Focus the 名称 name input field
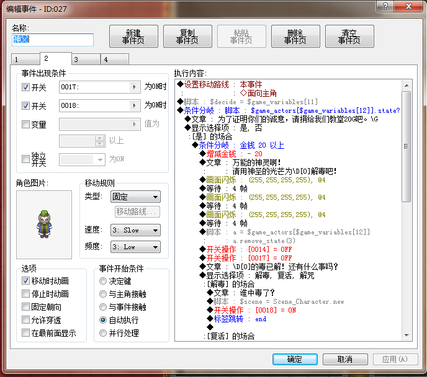The height and width of the screenshot is (377, 427). pos(53,40)
